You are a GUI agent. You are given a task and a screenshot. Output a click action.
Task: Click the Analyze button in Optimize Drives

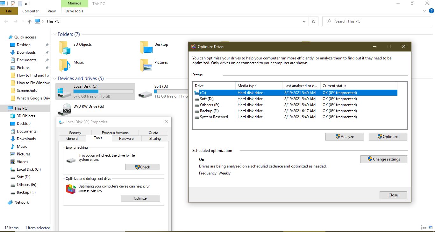[345, 137]
